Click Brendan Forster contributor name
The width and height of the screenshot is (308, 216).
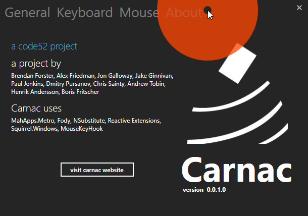coord(32,76)
